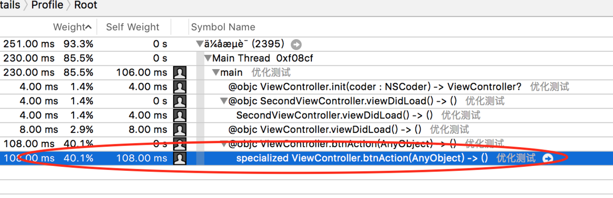
Task: Click user-code icon on specialized btnAction row
Action: (x=180, y=158)
